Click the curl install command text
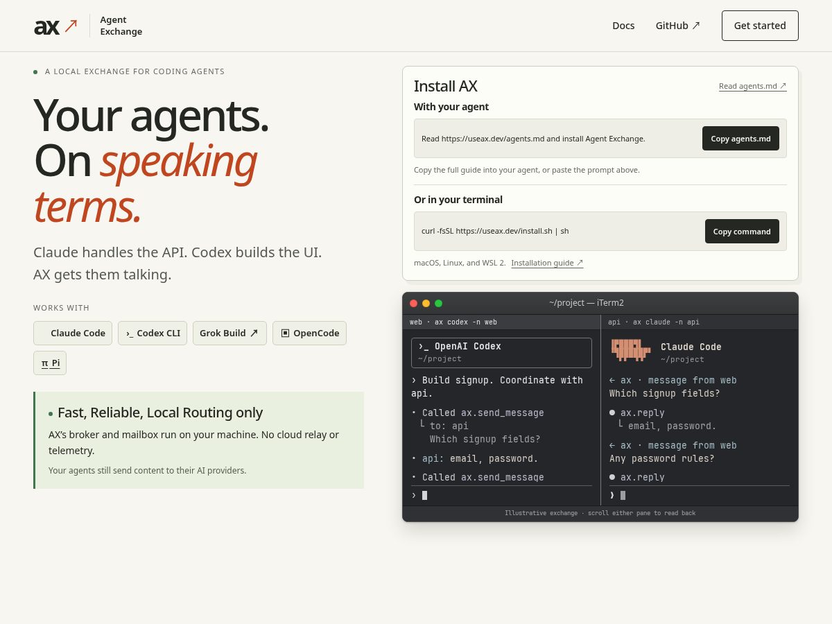Screen dimensions: 832x624 click(x=495, y=231)
